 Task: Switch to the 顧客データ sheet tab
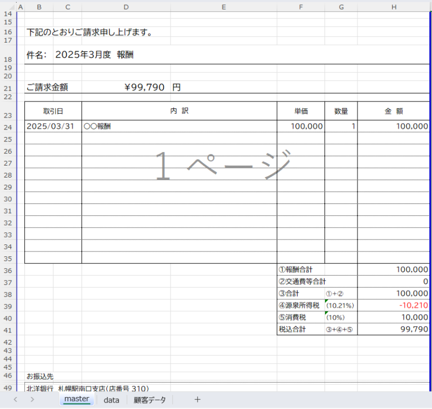coord(150,400)
